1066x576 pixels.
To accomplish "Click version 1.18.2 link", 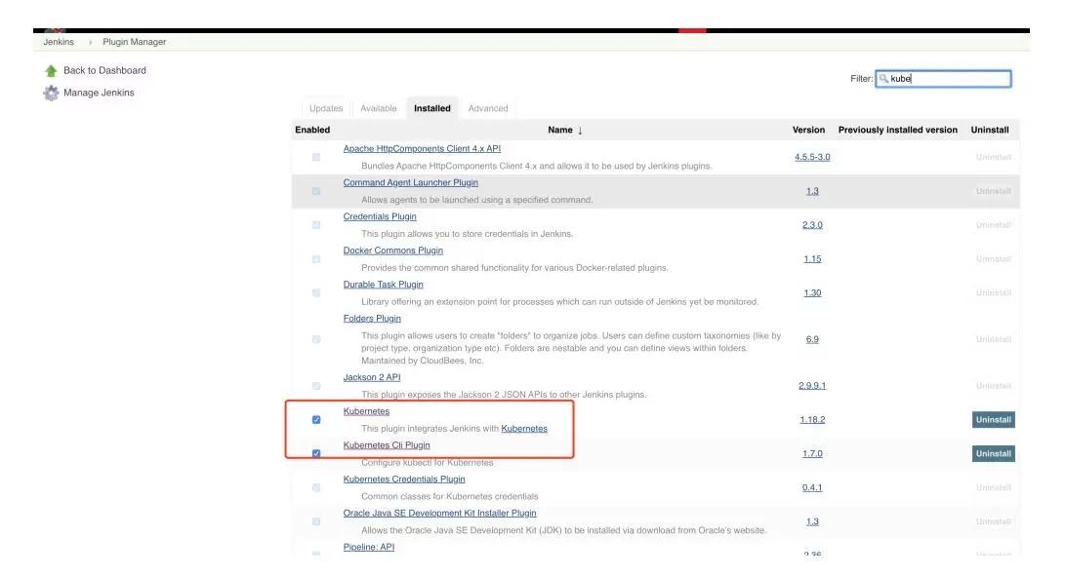I will pos(812,420).
